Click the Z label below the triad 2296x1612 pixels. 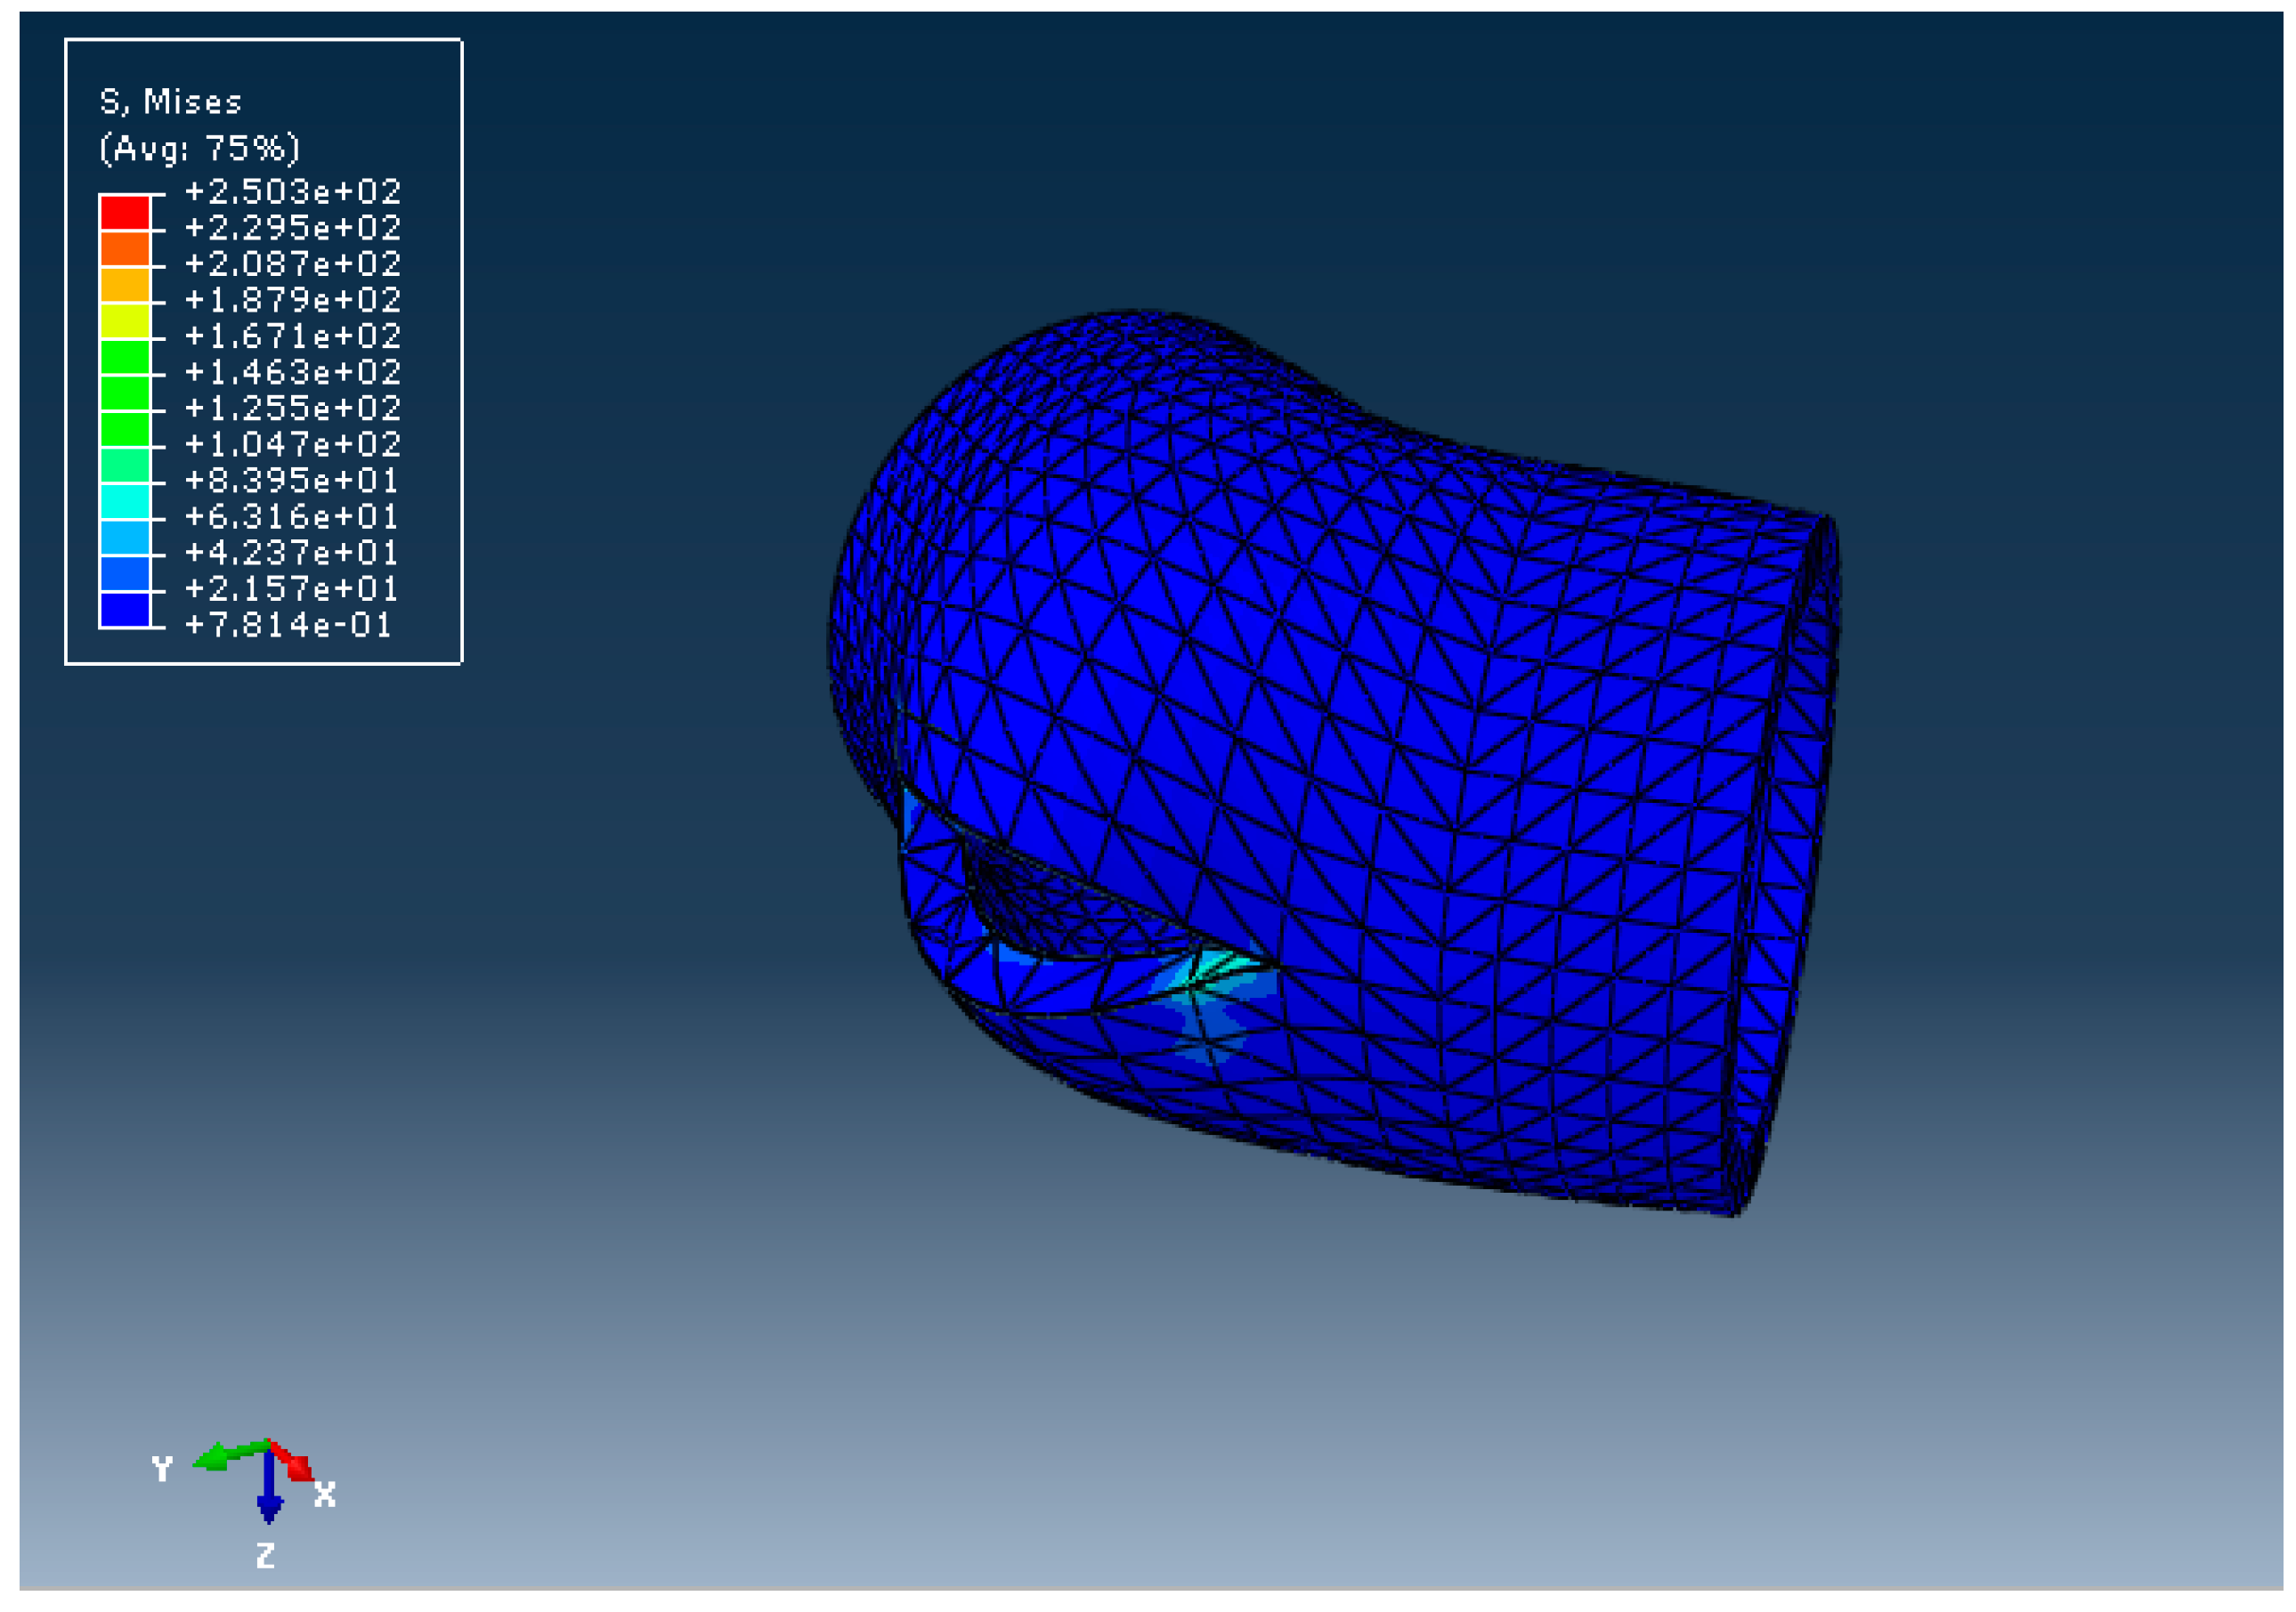(265, 1556)
